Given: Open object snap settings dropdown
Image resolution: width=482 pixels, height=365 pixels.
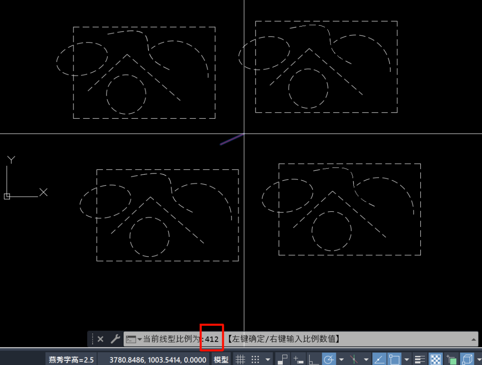Looking at the screenshot, I should [406, 359].
